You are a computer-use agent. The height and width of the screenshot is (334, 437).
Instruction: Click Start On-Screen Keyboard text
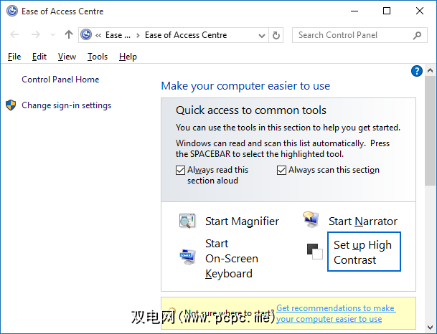coord(232,259)
